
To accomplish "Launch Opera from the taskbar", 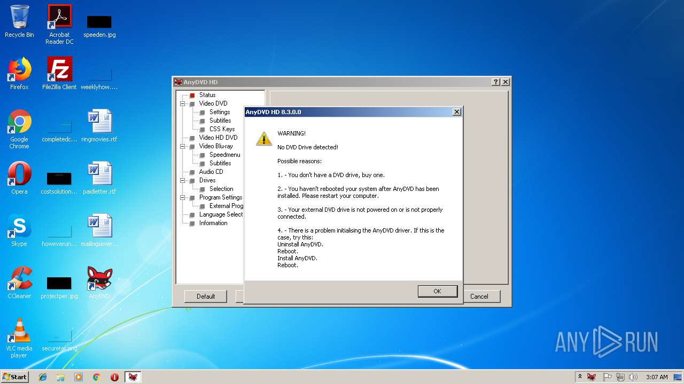I will pyautogui.click(x=114, y=377).
